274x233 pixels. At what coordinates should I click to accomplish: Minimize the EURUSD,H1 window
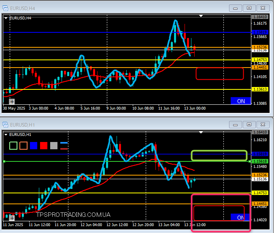[x=236, y=125]
